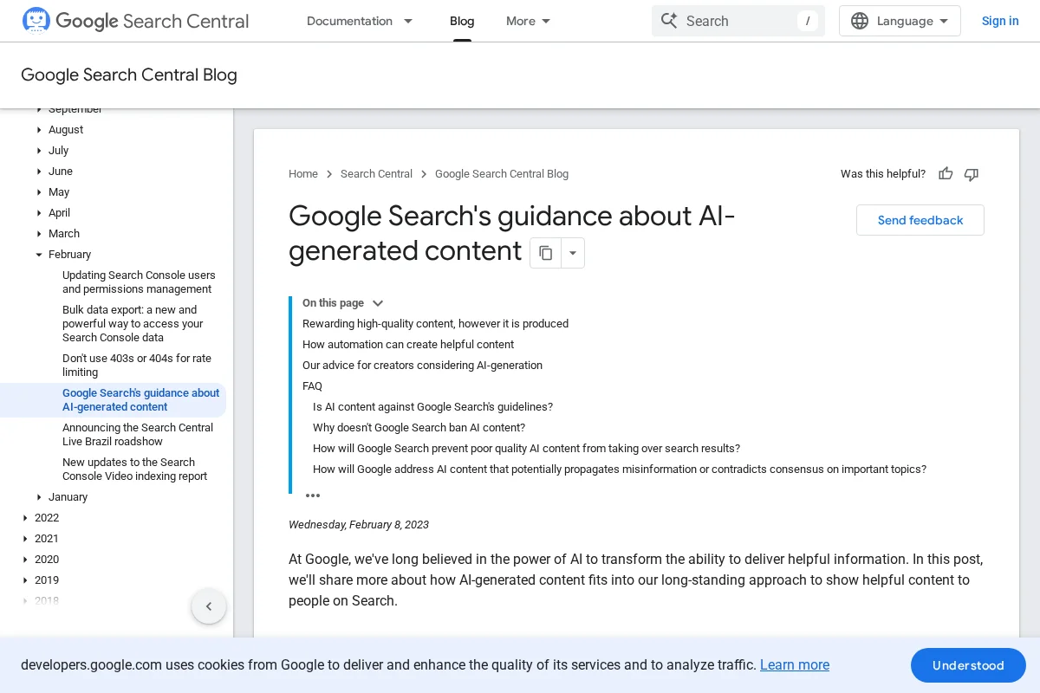Jump to Is AI content against guidelines question
The width and height of the screenshot is (1040, 693).
[432, 407]
